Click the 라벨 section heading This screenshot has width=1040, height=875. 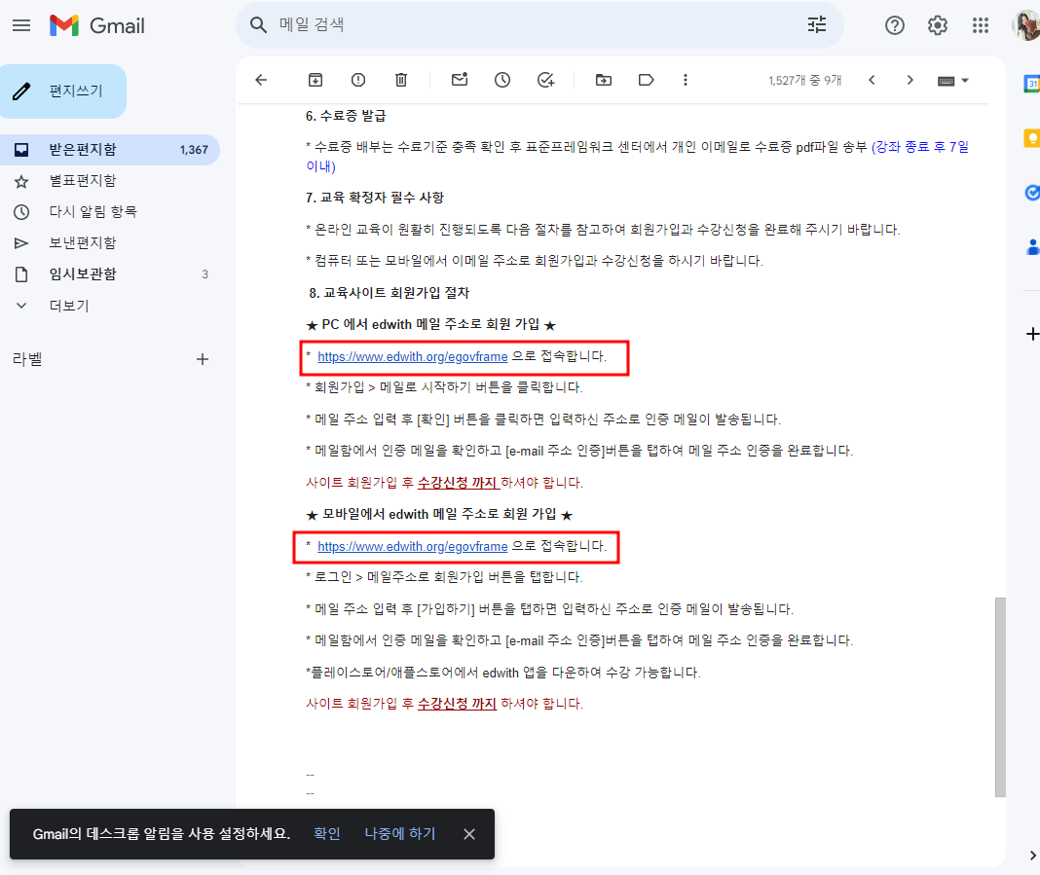pyautogui.click(x=27, y=359)
